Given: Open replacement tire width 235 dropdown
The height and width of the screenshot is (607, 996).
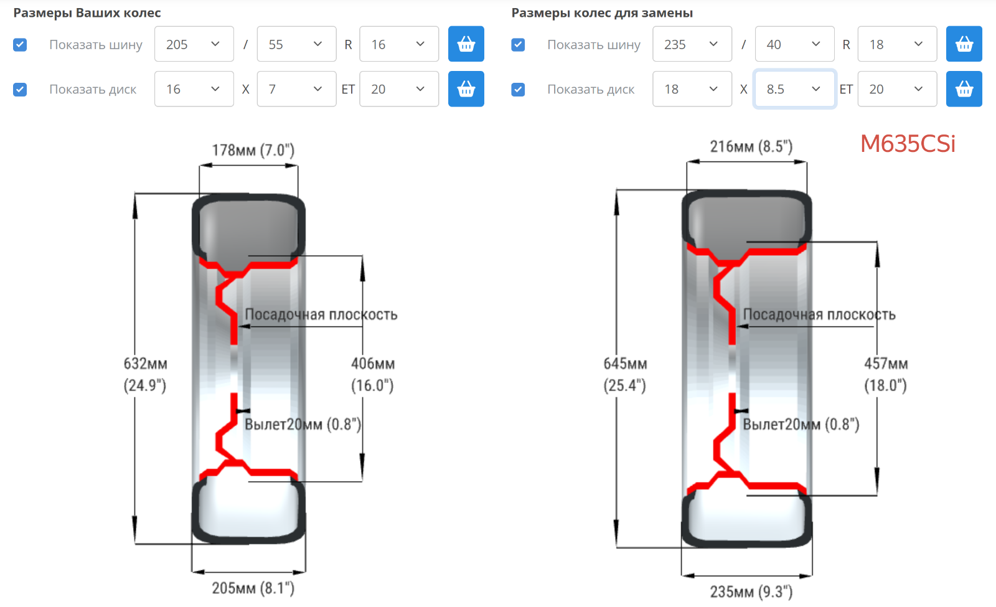Looking at the screenshot, I should (692, 44).
